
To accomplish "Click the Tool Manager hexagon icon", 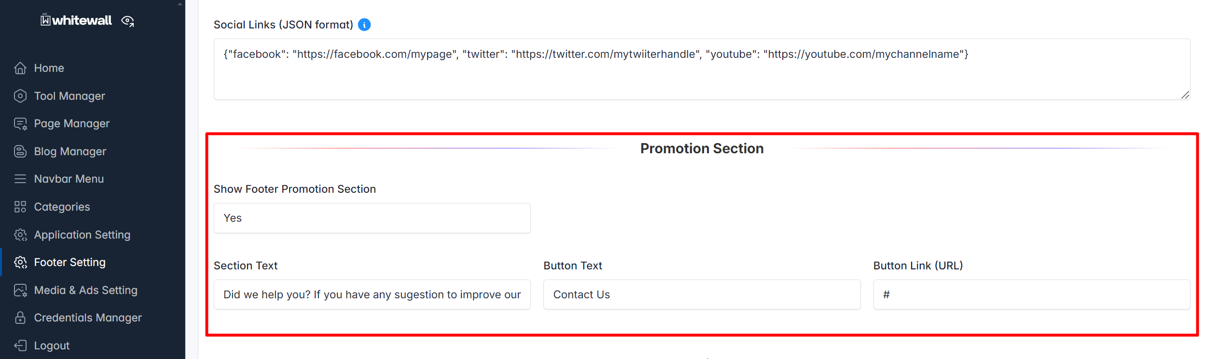I will click(20, 96).
